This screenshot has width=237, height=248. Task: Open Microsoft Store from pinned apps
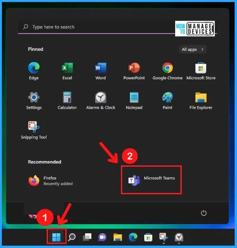tap(201, 71)
